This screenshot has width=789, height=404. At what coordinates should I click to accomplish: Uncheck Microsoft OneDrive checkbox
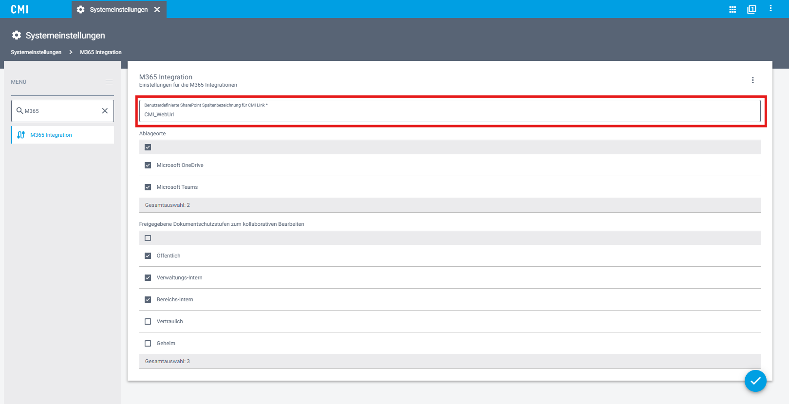coord(148,165)
